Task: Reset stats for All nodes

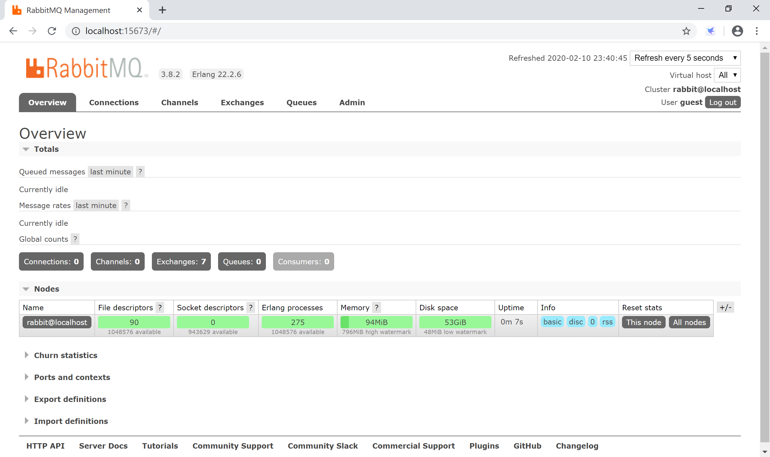Action: click(689, 322)
